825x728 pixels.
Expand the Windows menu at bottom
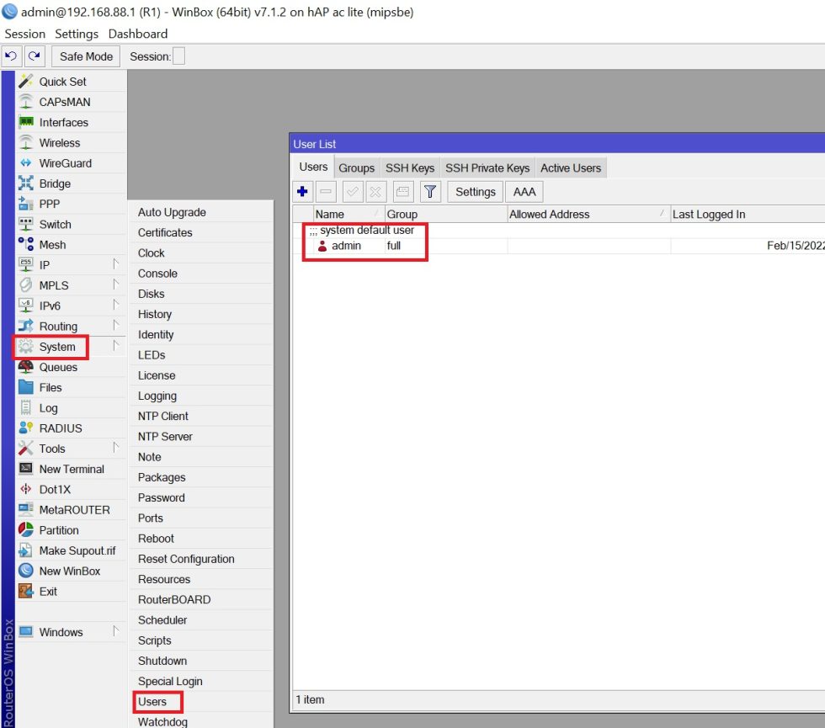[61, 631]
